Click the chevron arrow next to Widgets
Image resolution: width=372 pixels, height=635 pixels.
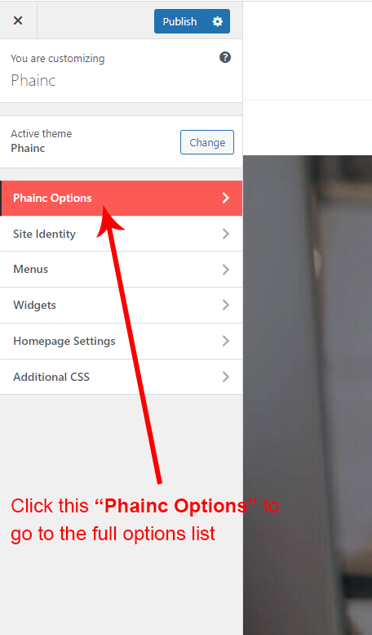pos(226,305)
